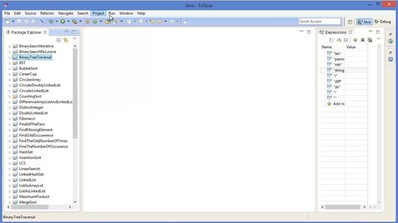Select the "str" watch expression
The height and width of the screenshot is (223, 398).
tap(336, 87)
